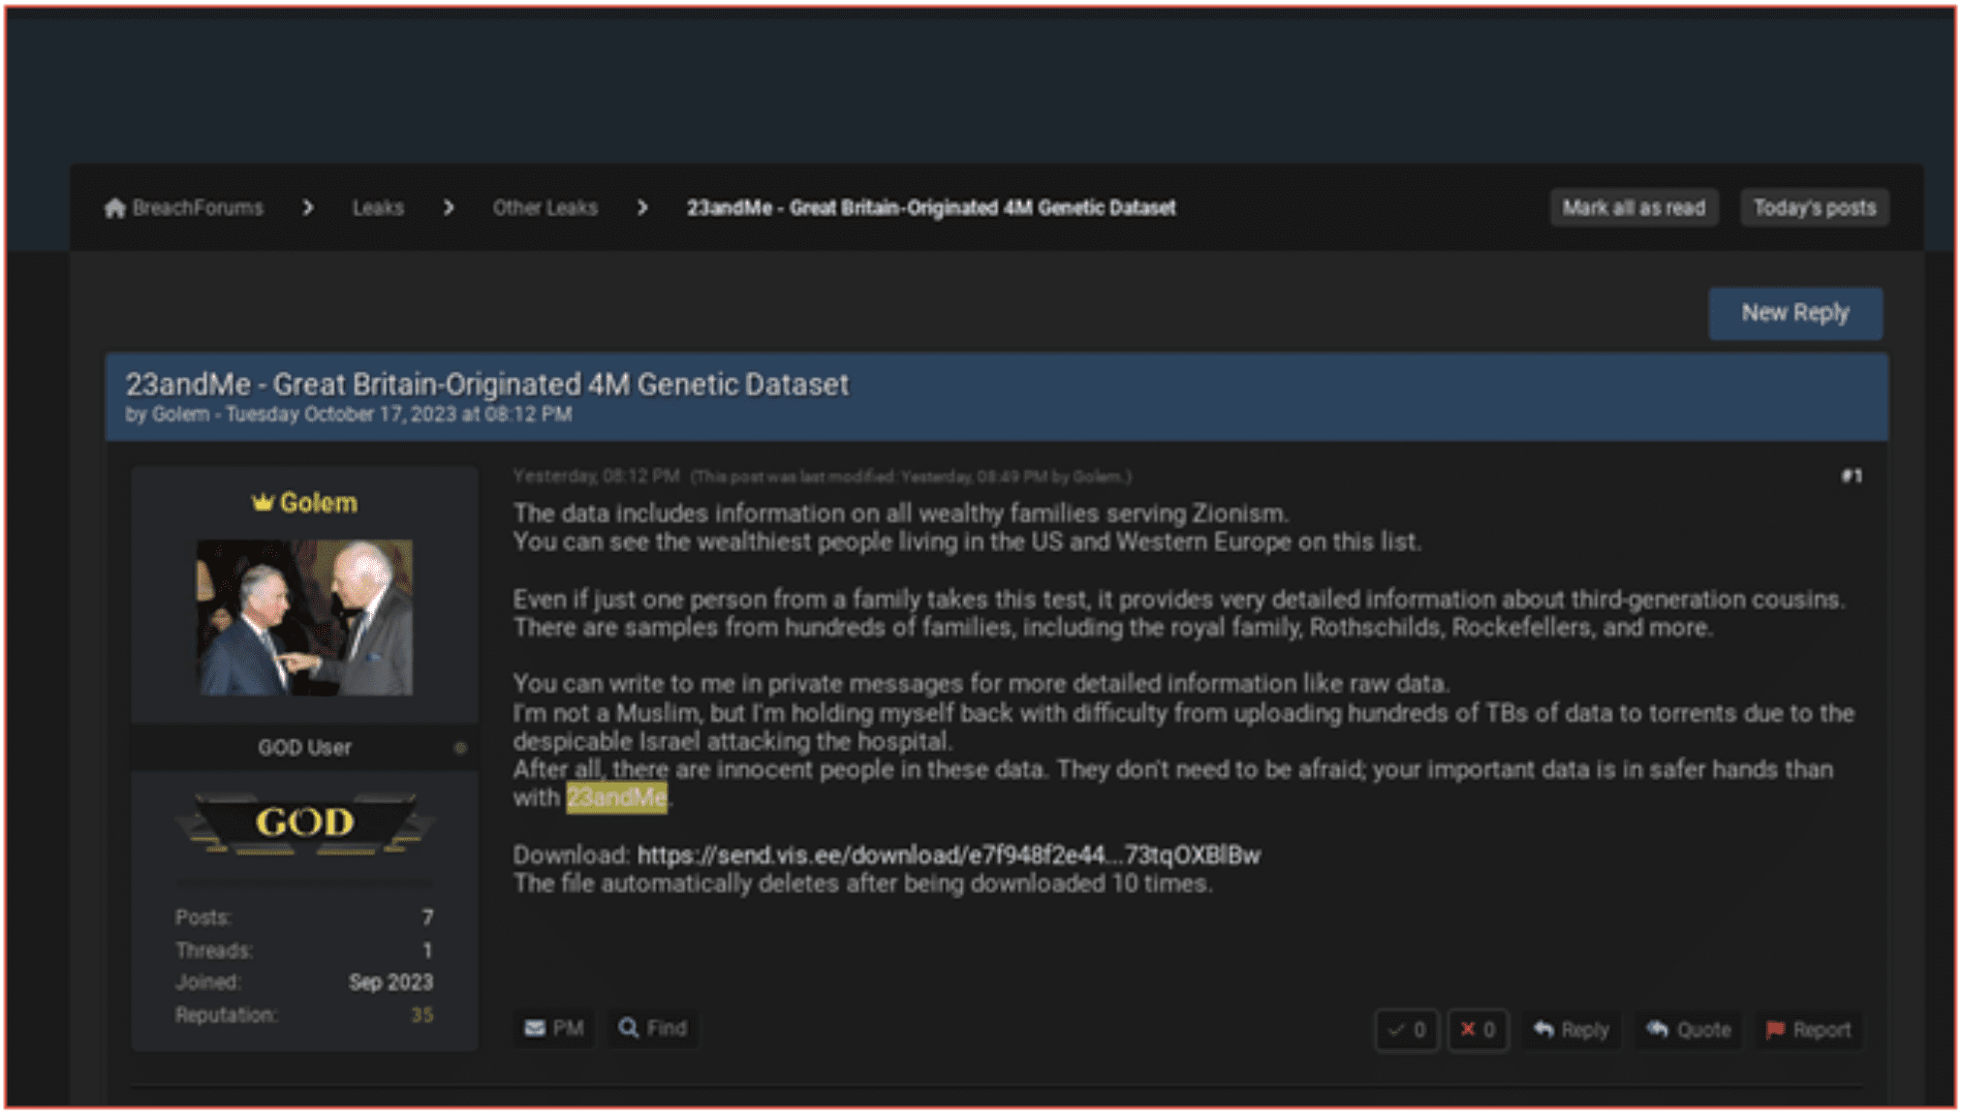Click Mark all as read

click(1634, 208)
